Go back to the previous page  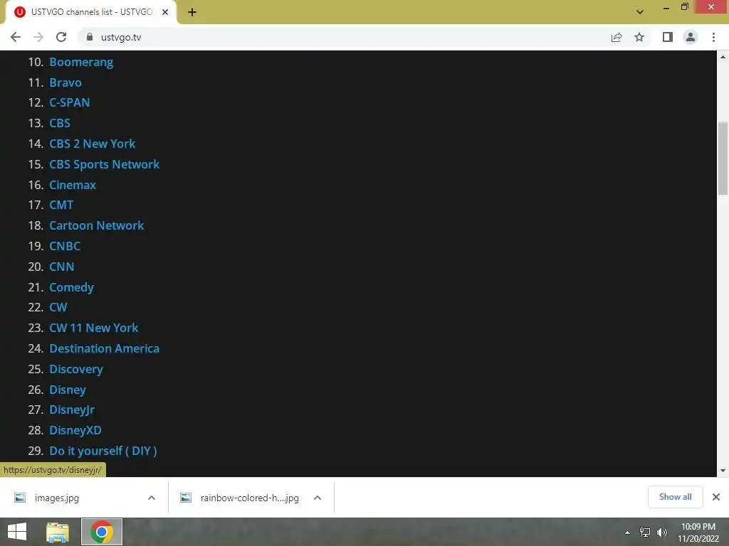pyautogui.click(x=16, y=37)
